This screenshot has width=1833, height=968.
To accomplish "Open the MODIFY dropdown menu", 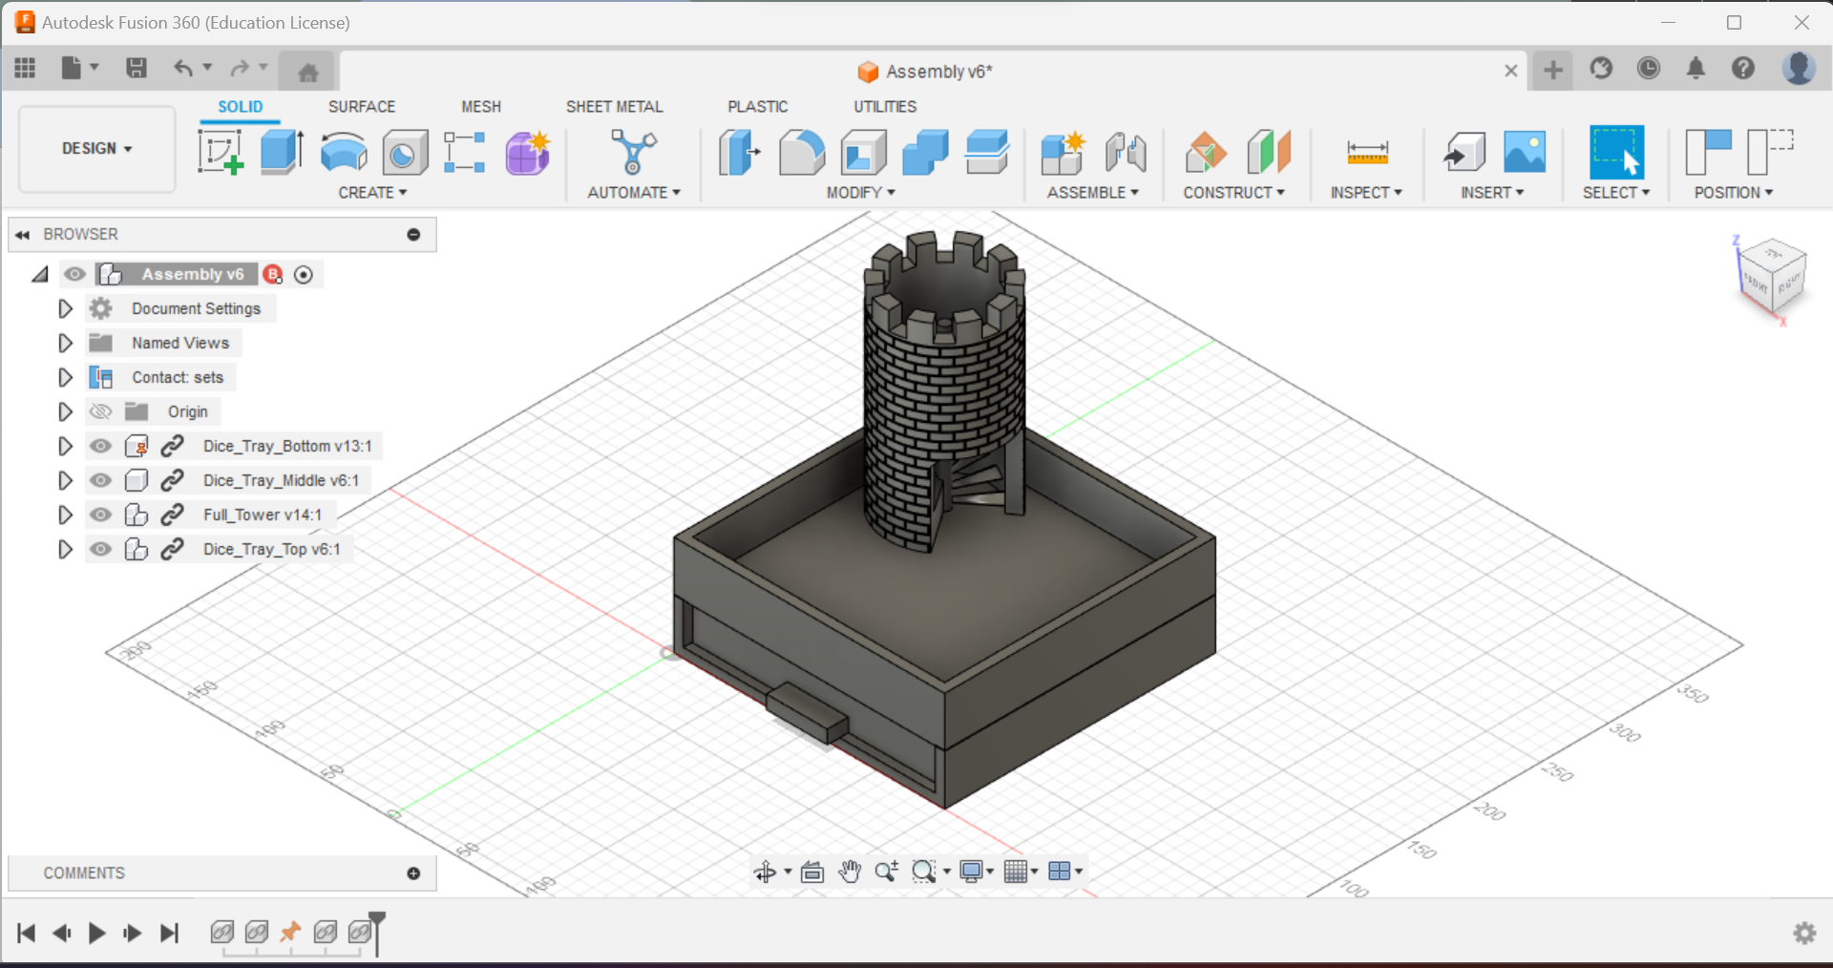I will point(859,192).
